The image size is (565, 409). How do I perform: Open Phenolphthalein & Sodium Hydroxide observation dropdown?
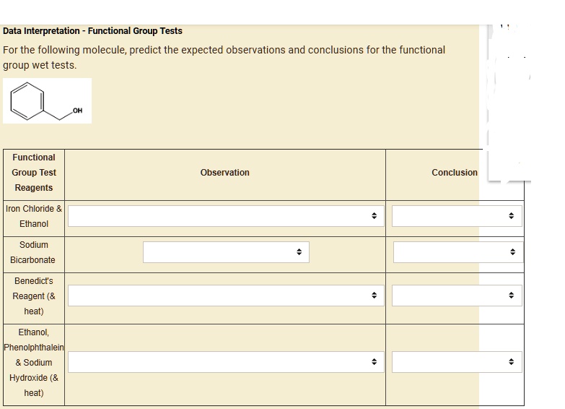pyautogui.click(x=224, y=362)
